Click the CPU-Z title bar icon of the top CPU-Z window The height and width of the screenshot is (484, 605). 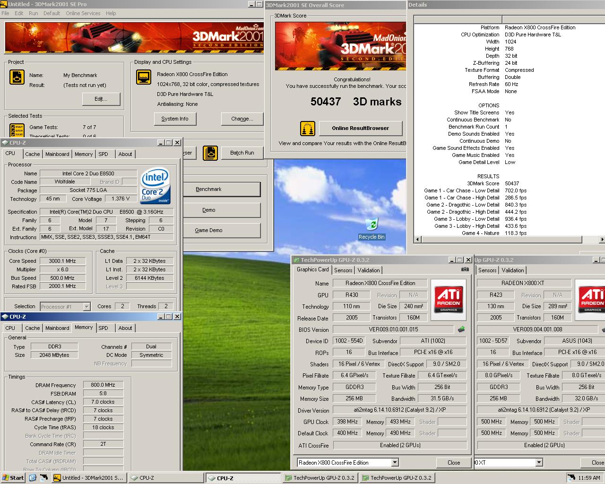pyautogui.click(x=5, y=143)
